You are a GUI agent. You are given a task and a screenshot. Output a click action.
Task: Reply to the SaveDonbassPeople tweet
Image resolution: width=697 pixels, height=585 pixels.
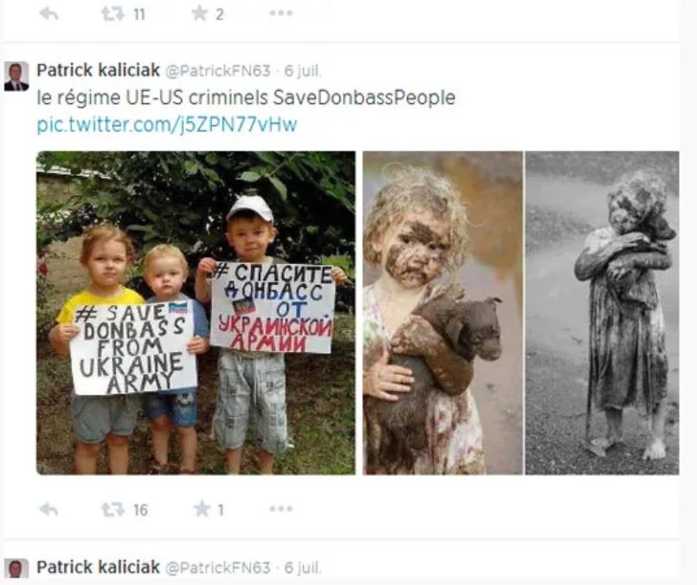(48, 510)
